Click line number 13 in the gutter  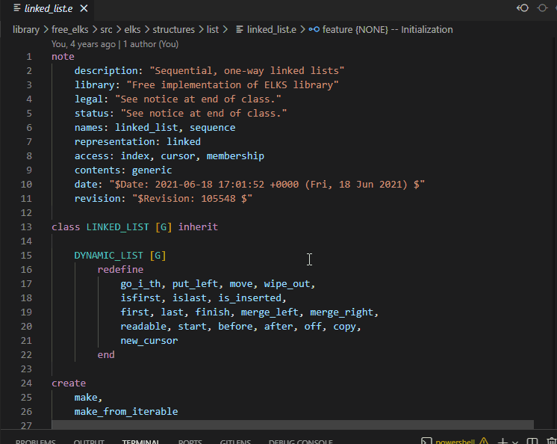[x=28, y=226]
